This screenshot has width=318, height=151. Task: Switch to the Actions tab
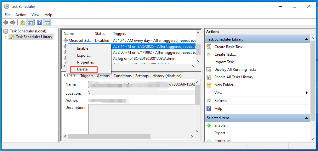point(103,76)
